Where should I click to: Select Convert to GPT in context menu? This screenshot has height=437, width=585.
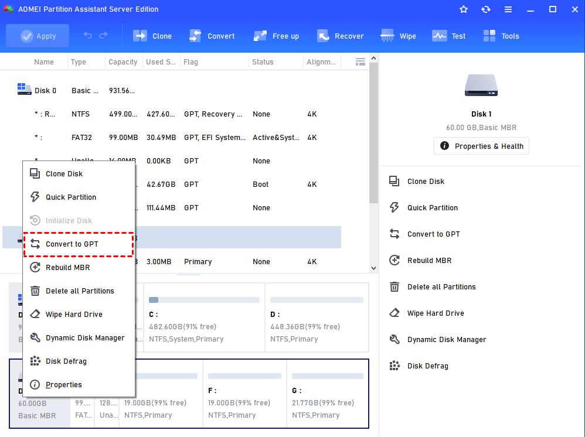tap(79, 244)
